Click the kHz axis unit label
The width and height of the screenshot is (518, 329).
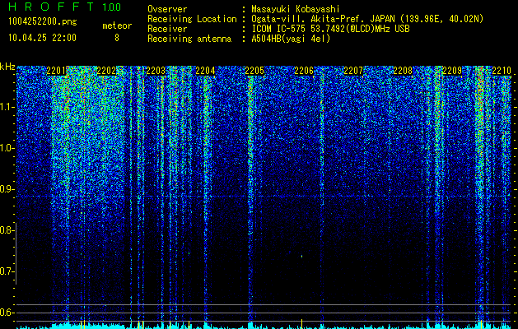point(7,67)
